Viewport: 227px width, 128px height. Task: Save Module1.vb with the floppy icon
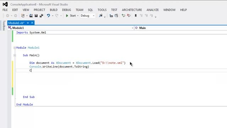pyautogui.click(x=36, y=16)
